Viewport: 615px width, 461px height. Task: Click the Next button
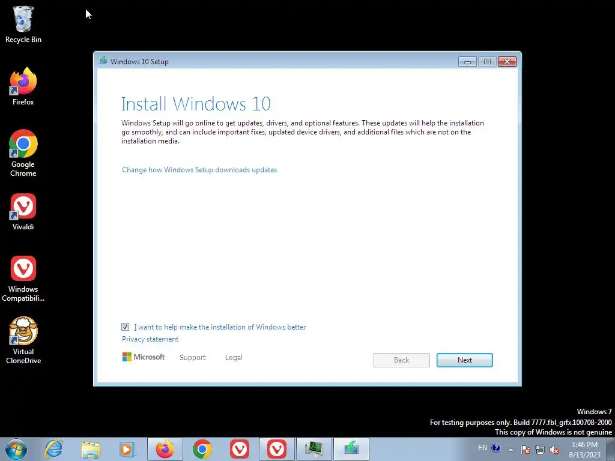[465, 360]
